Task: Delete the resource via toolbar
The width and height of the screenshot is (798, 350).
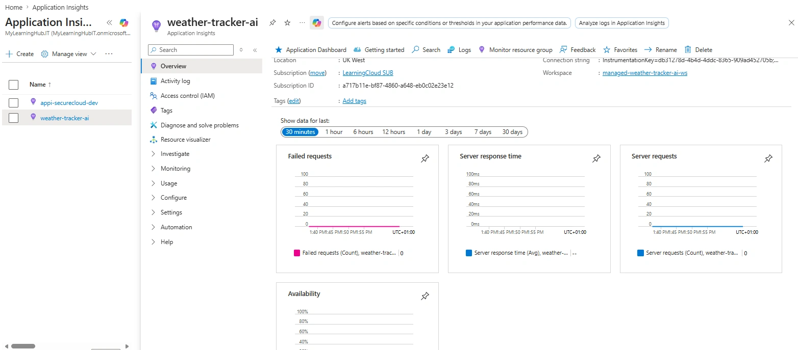Action: (x=698, y=50)
